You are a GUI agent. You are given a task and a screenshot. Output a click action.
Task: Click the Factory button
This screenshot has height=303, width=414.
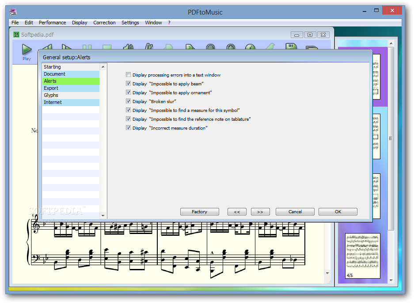coord(200,212)
